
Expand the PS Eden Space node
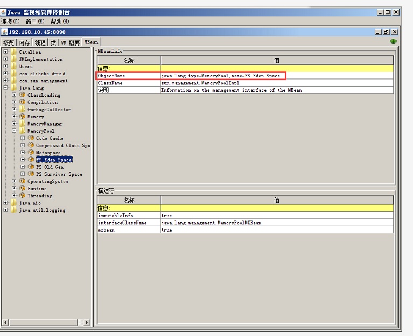tap(23, 160)
